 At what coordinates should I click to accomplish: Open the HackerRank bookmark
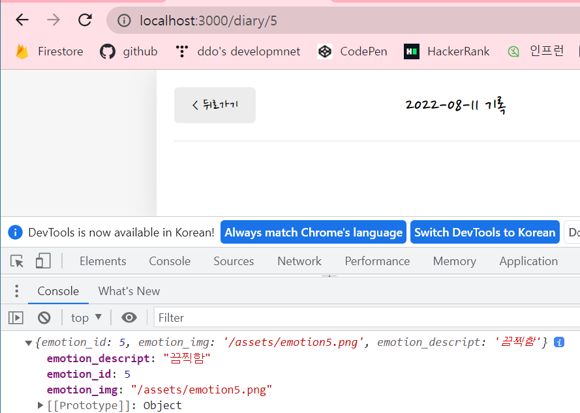click(447, 51)
